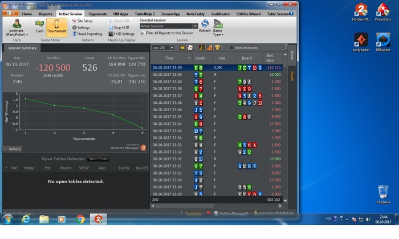The image size is (399, 239).
Task: Launch Internet Explorer from the taskbar
Action: 26,219
